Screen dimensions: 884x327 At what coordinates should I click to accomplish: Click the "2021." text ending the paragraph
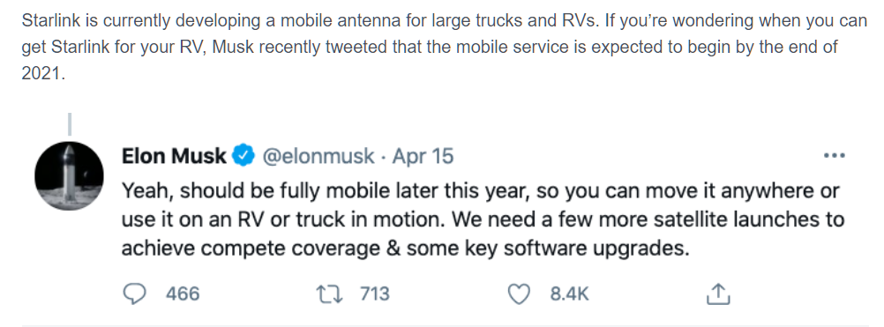tap(43, 74)
